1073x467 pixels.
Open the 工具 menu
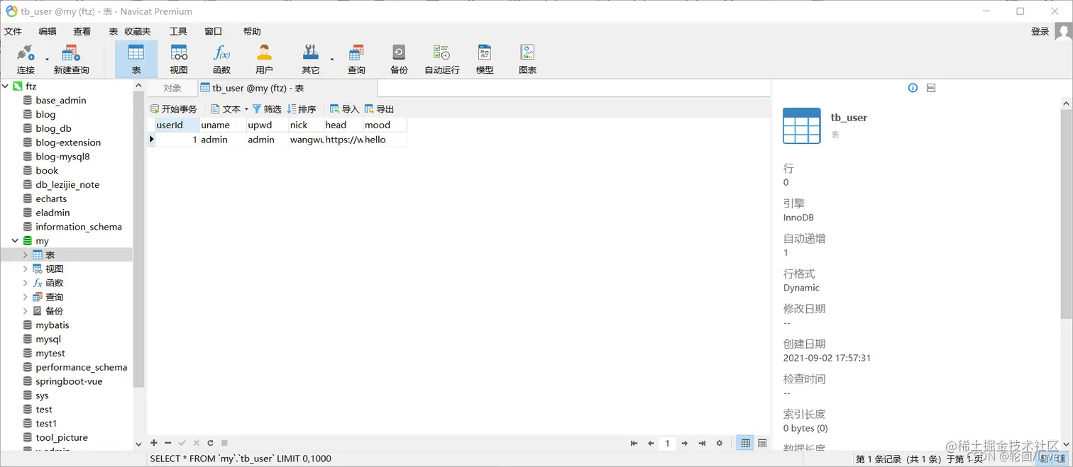point(178,31)
